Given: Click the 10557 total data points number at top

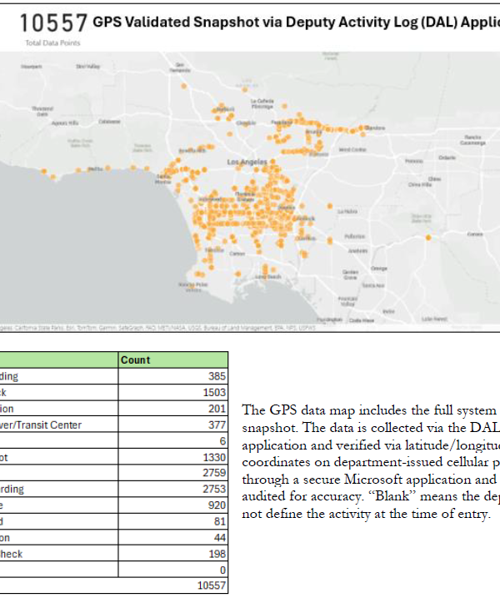Looking at the screenshot, I should (53, 22).
